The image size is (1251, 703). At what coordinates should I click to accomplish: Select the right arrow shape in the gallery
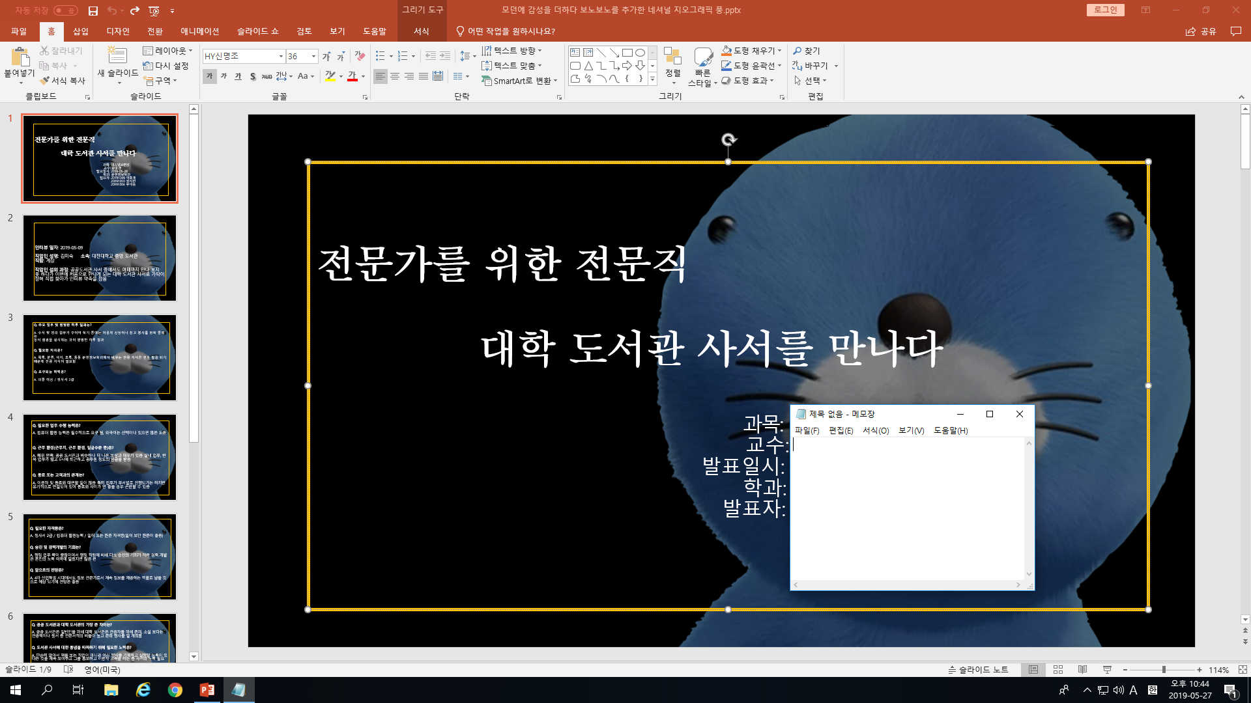tap(627, 66)
